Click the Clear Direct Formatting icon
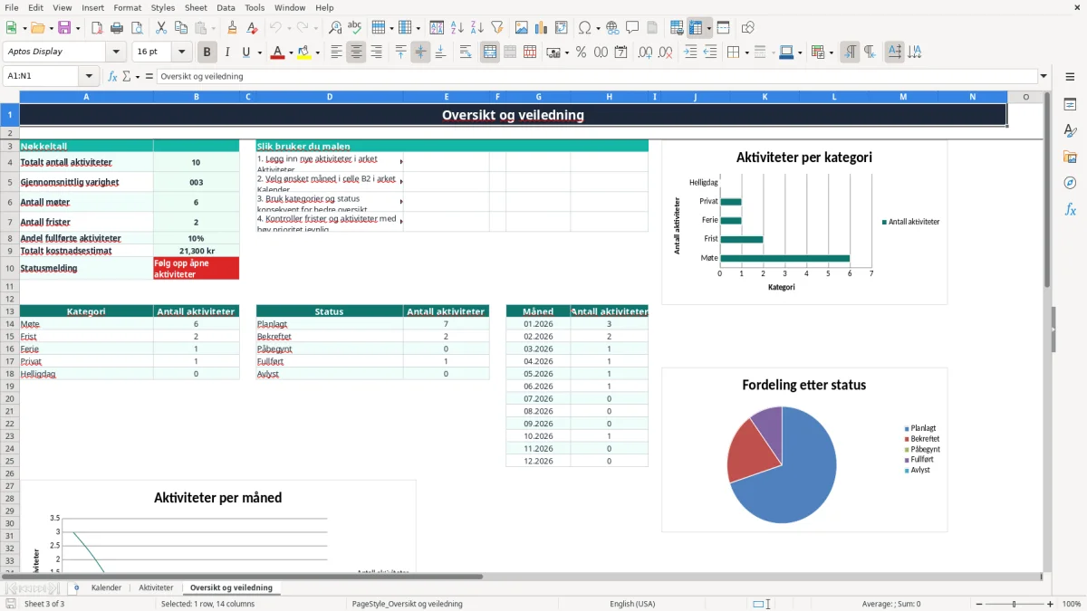The height and width of the screenshot is (611, 1087). pyautogui.click(x=252, y=28)
